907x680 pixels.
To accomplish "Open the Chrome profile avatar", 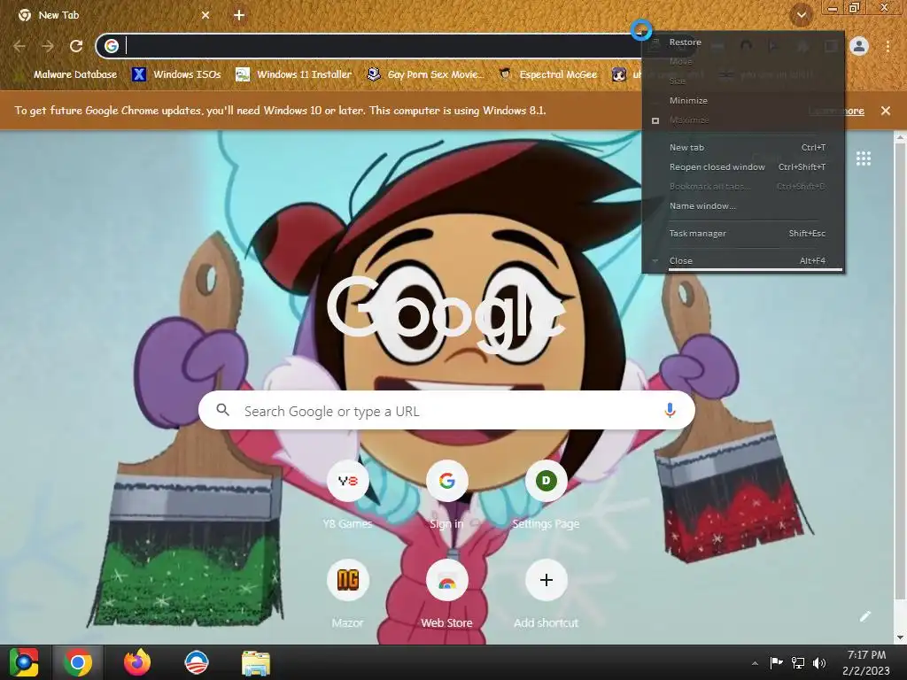I will pos(859,46).
